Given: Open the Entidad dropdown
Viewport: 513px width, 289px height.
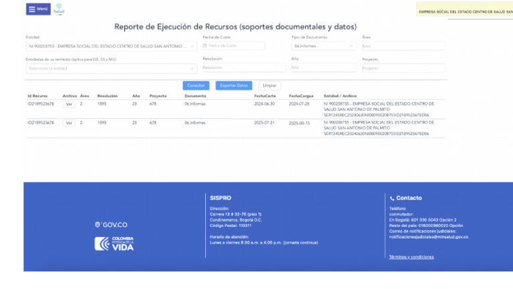Looking at the screenshot, I should coord(112,47).
